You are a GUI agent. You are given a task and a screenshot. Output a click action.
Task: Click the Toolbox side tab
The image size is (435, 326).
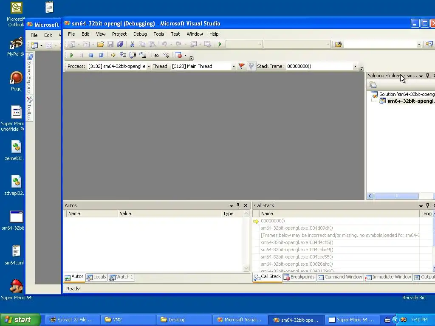pos(30,109)
